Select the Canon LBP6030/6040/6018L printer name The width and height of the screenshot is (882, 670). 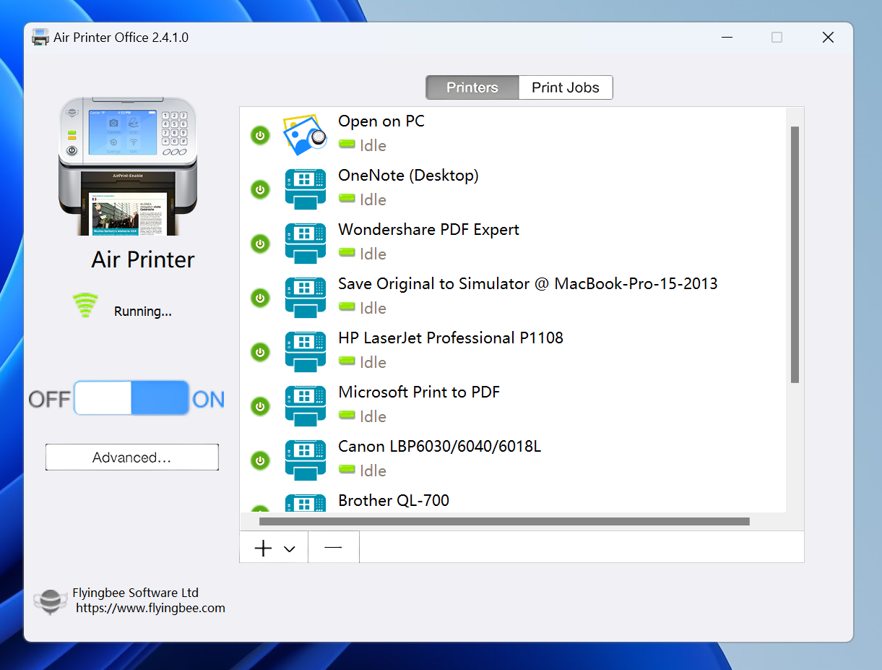pyautogui.click(x=440, y=447)
